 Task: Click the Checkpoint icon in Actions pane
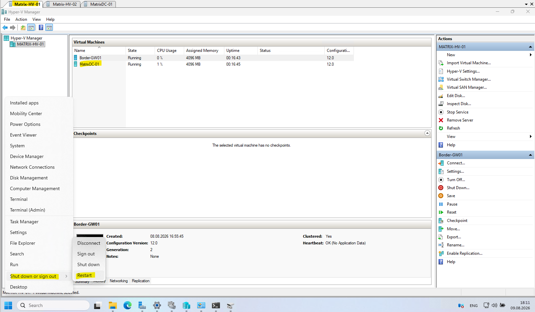[441, 221]
